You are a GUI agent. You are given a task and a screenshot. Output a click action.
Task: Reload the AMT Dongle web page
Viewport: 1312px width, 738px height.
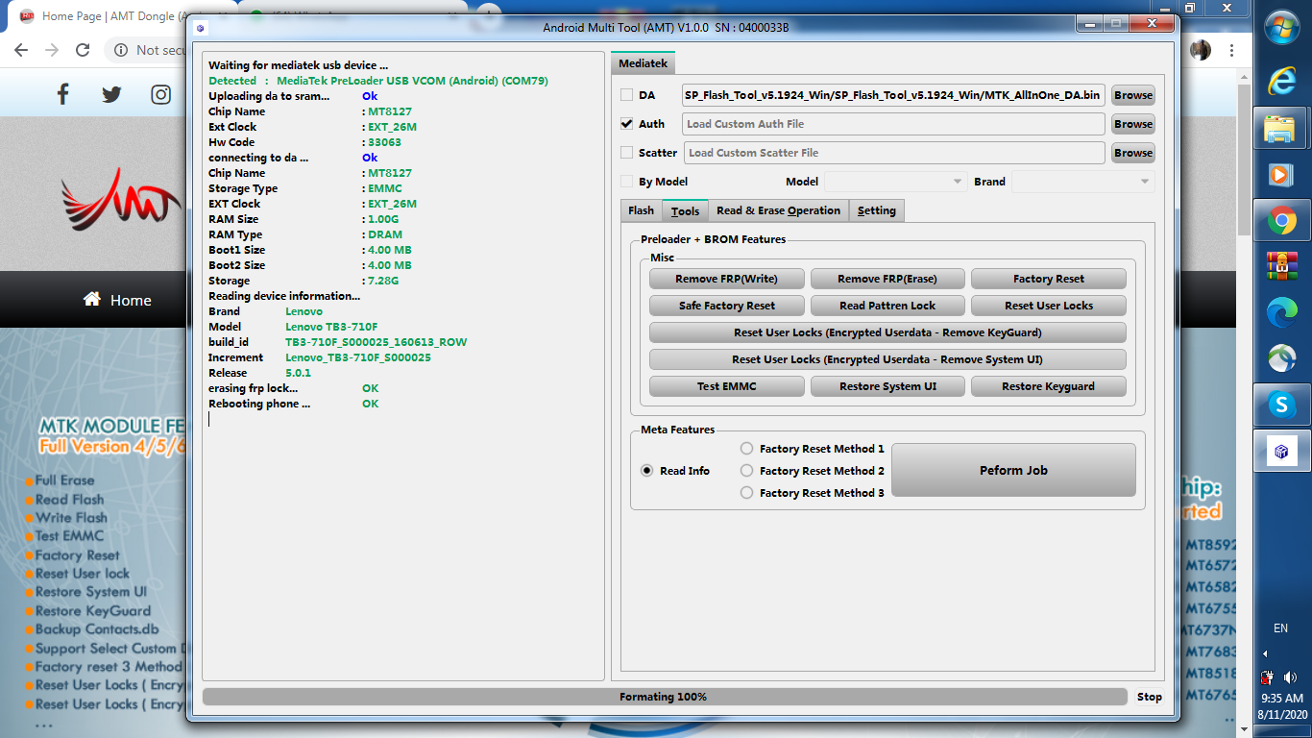[83, 50]
